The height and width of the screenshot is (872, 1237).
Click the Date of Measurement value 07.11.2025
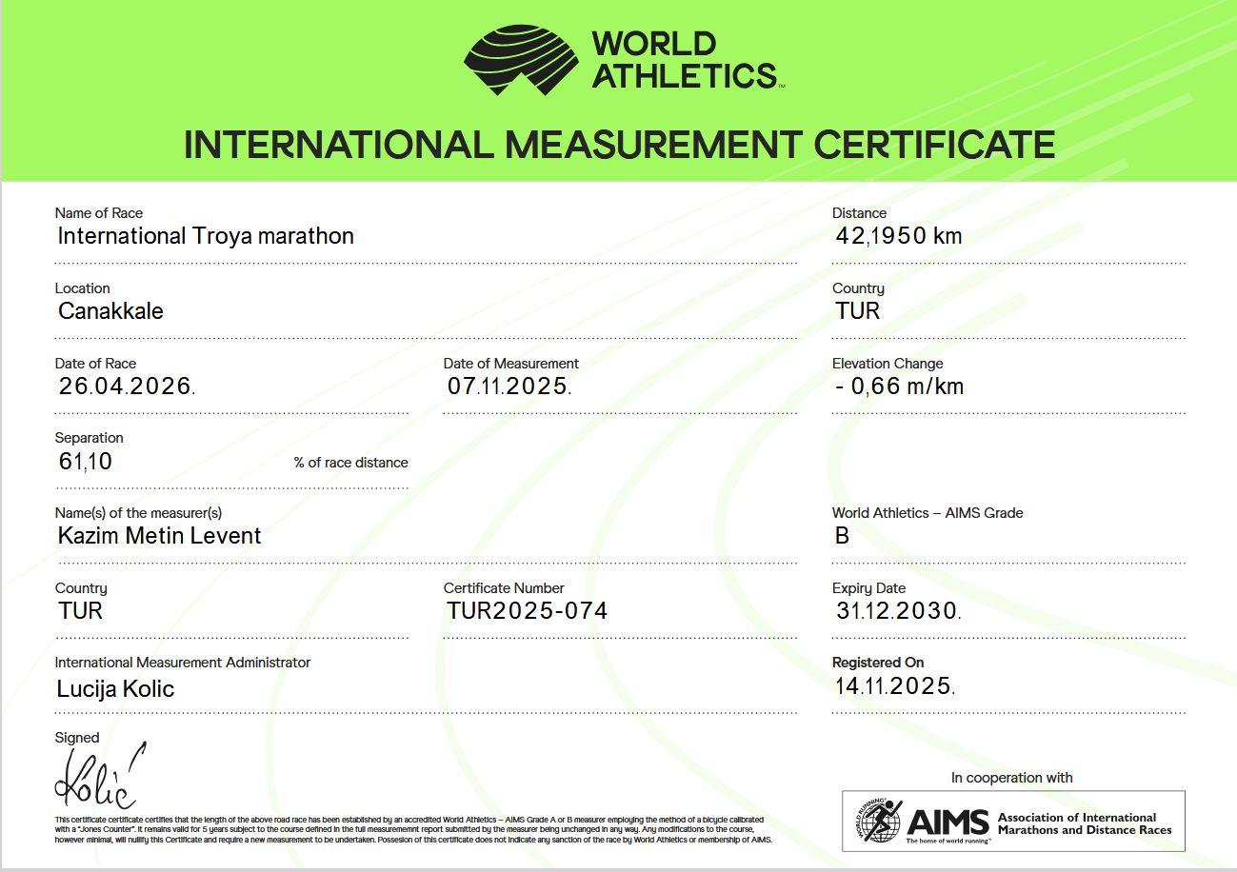509,386
